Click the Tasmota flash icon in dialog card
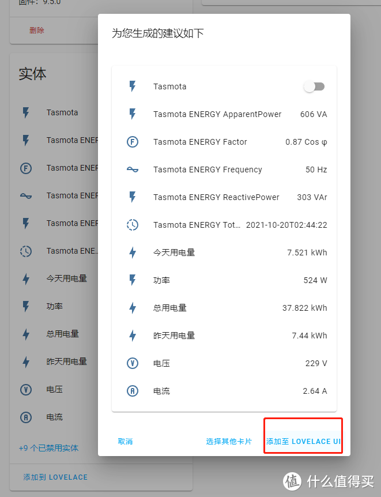 point(133,86)
